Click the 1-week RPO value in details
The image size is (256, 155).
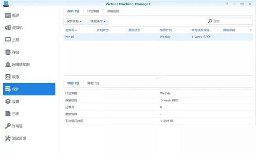(169, 100)
